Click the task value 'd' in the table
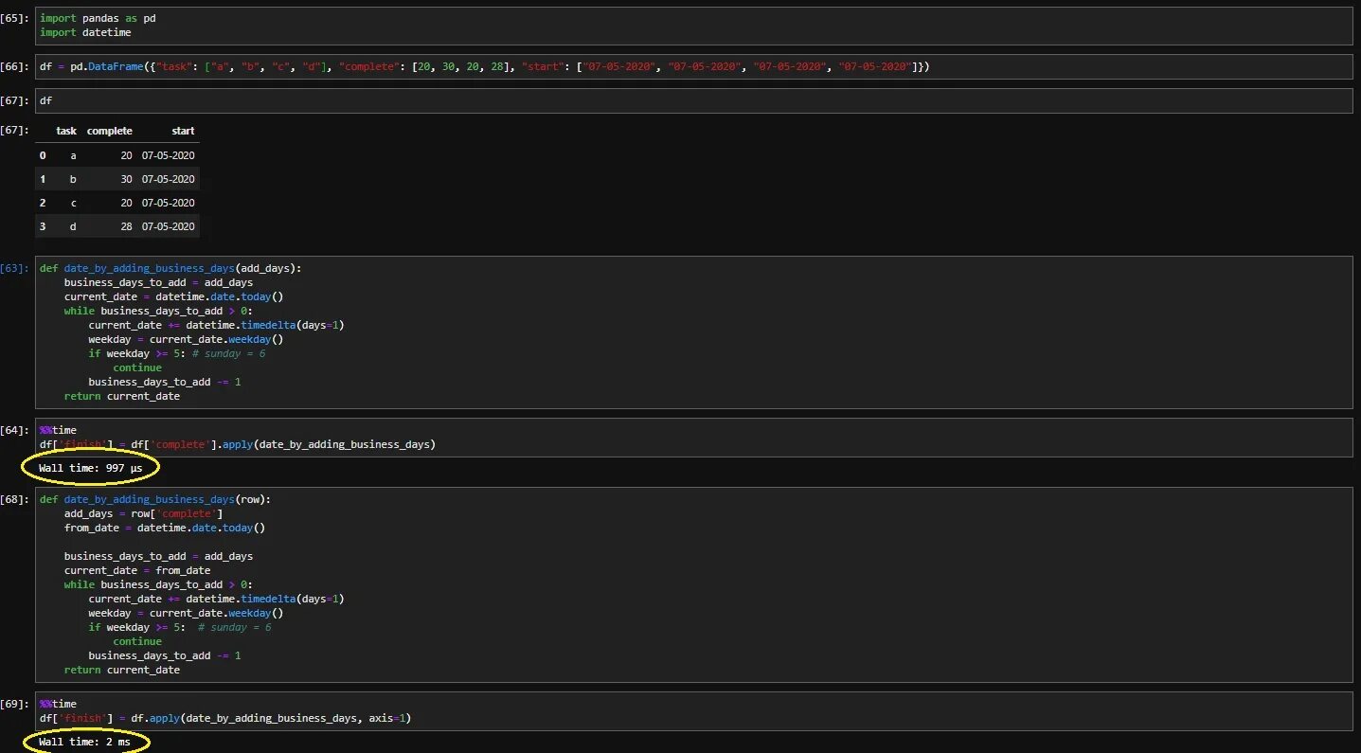The image size is (1361, 753). (x=73, y=226)
